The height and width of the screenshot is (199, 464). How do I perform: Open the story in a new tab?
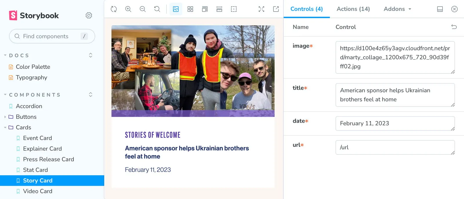point(276,9)
